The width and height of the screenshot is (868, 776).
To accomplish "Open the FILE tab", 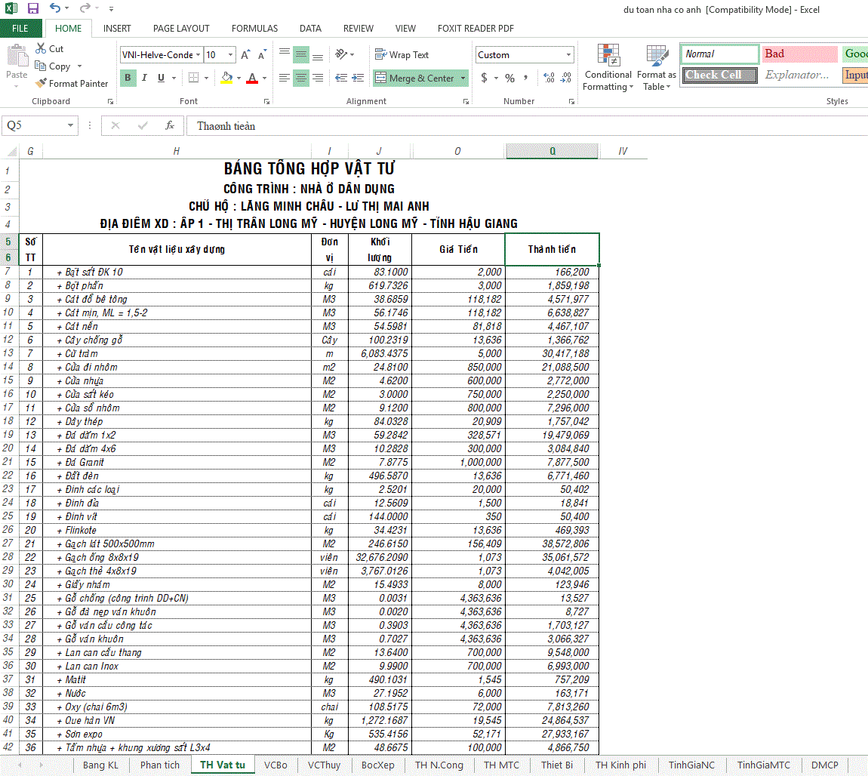I will (20, 28).
